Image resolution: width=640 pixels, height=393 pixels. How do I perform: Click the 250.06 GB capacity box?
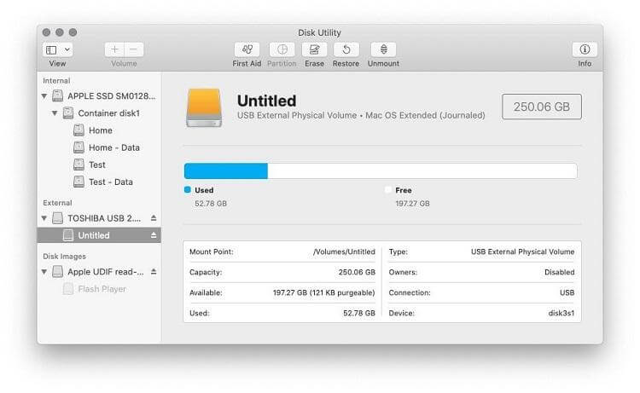(x=541, y=107)
